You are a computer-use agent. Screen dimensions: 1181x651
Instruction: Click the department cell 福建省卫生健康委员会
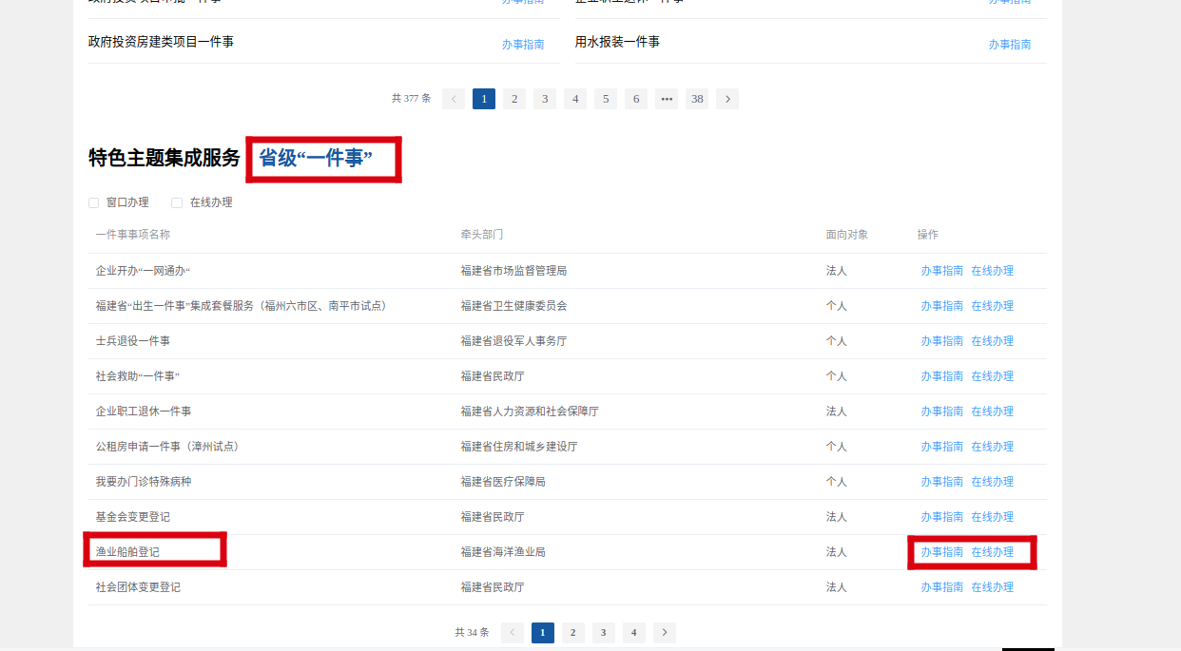[x=513, y=306]
